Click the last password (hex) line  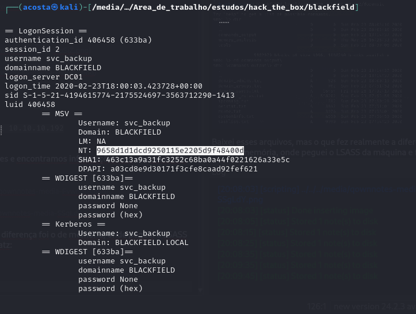coord(110,289)
